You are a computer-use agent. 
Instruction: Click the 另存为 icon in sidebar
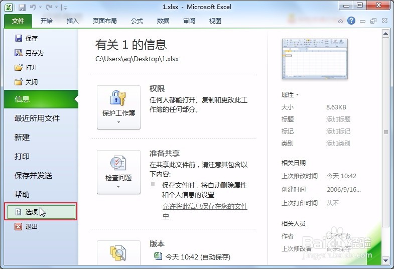[19, 53]
